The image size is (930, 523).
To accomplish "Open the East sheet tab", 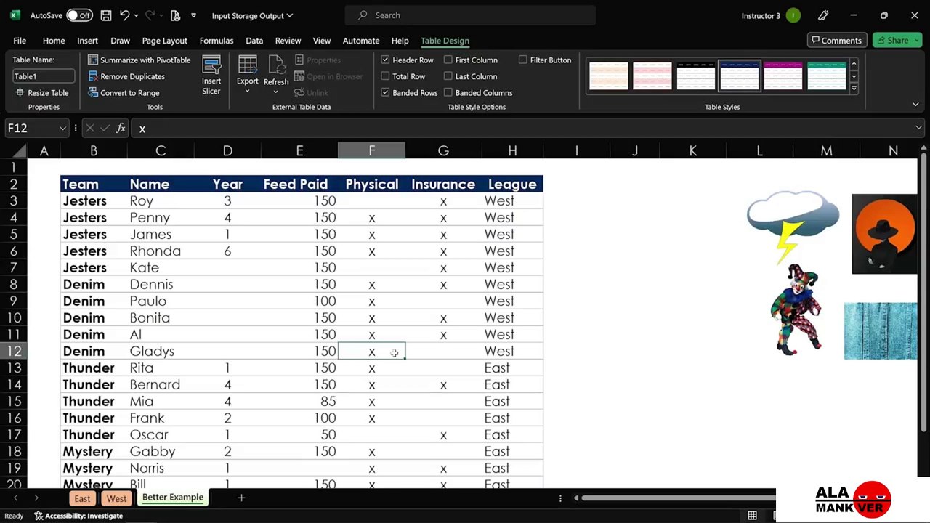I will 82,498.
